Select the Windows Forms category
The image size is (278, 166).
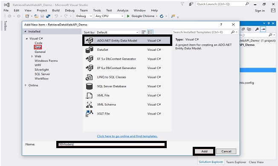pyautogui.click(x=46, y=61)
